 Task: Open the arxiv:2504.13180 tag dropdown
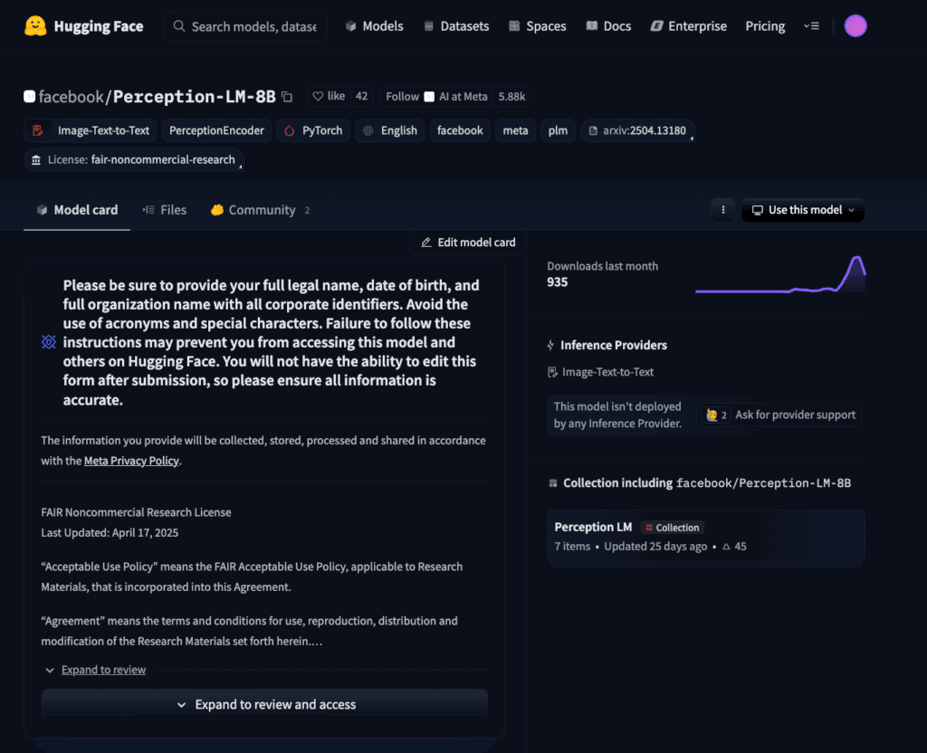[x=637, y=130]
